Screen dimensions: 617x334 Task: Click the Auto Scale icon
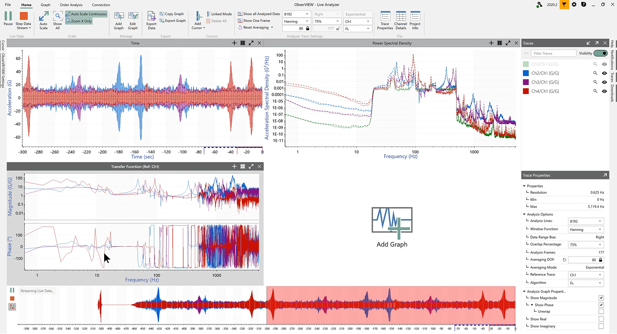pos(43,20)
